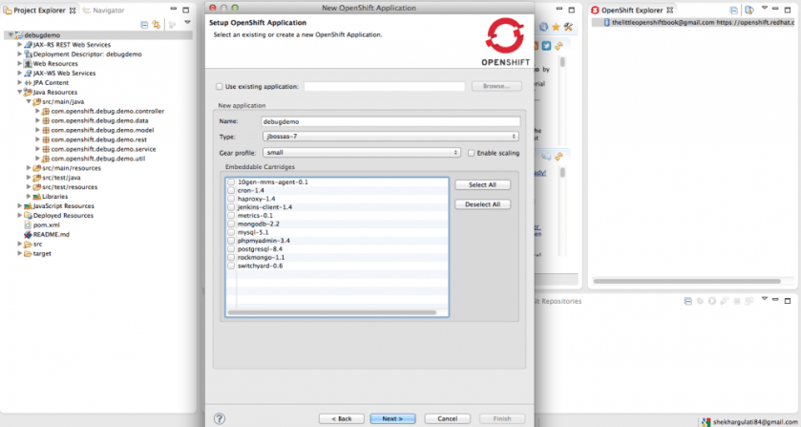Check the Enable scaling option
The image size is (801, 427).
[471, 153]
